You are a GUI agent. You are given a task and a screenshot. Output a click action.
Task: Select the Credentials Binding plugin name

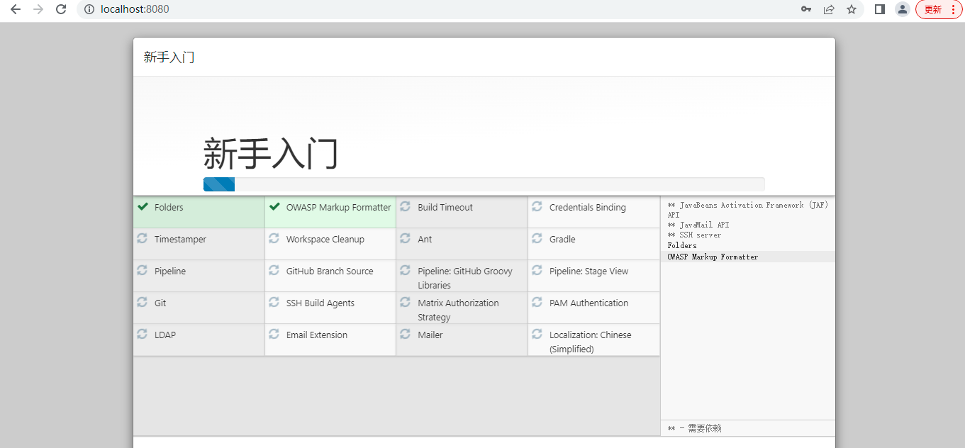(588, 208)
